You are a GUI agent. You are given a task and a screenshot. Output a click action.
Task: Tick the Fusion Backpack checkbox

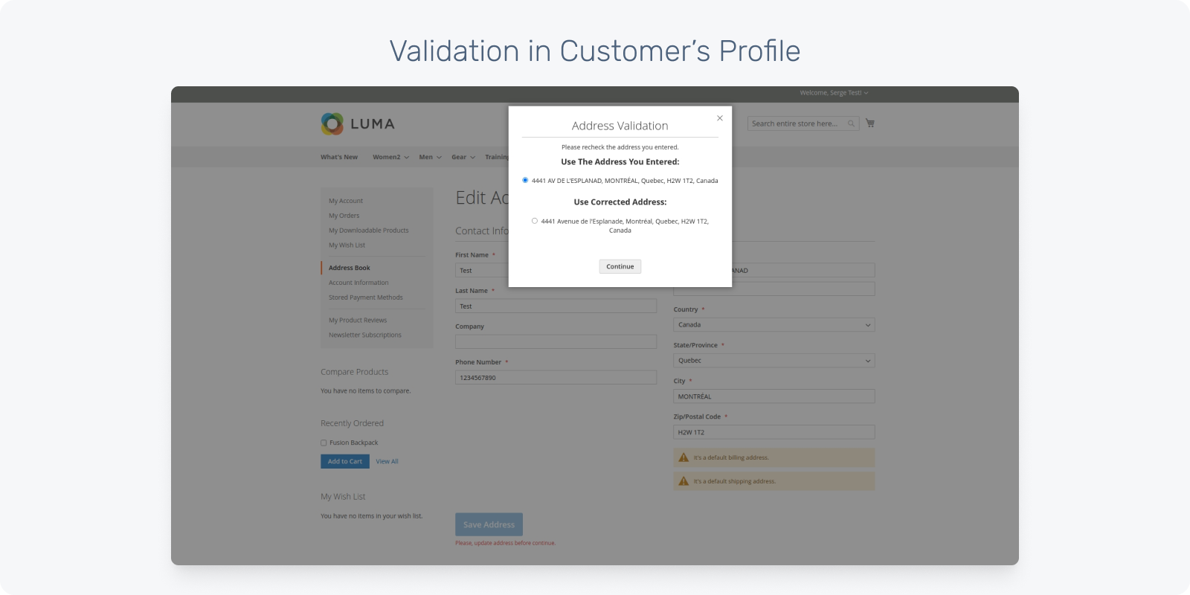tap(324, 443)
